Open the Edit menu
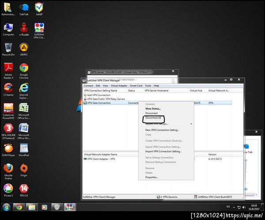 (x=98, y=86)
